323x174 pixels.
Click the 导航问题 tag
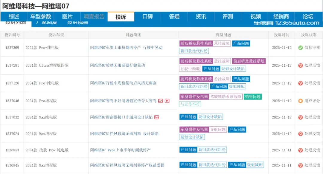(218, 130)
